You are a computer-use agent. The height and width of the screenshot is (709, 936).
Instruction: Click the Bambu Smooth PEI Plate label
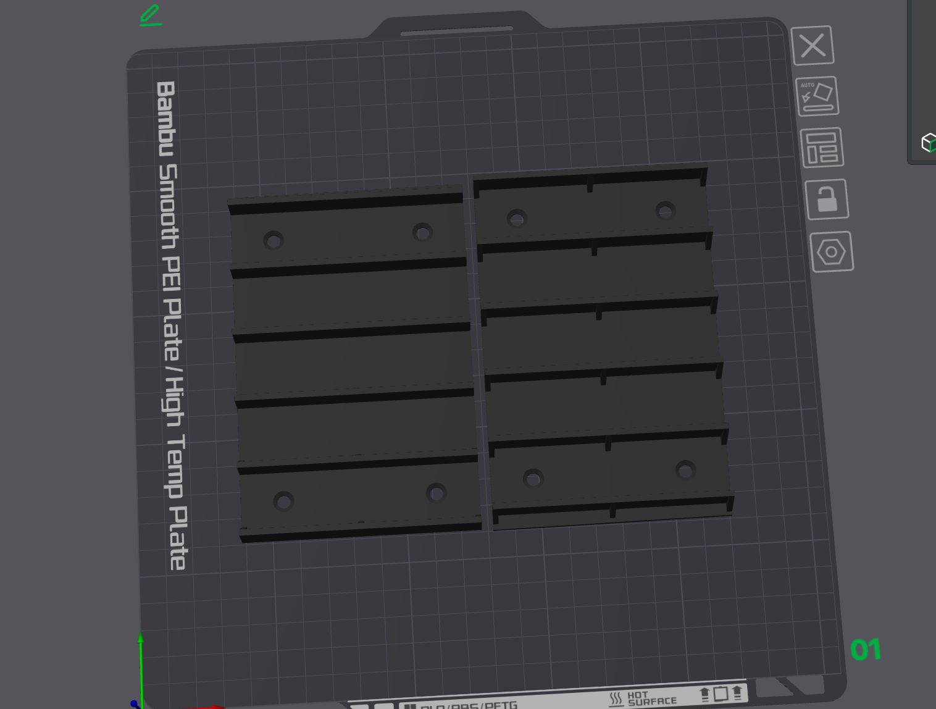tap(171, 325)
